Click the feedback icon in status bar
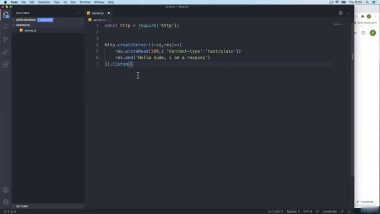The height and width of the screenshot is (214, 380). pos(342,212)
